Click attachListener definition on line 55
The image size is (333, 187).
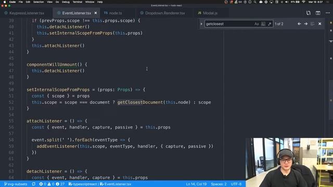(44, 121)
